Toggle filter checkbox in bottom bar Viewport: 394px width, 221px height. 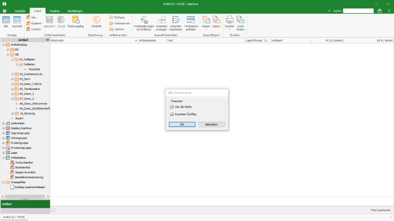54,210
